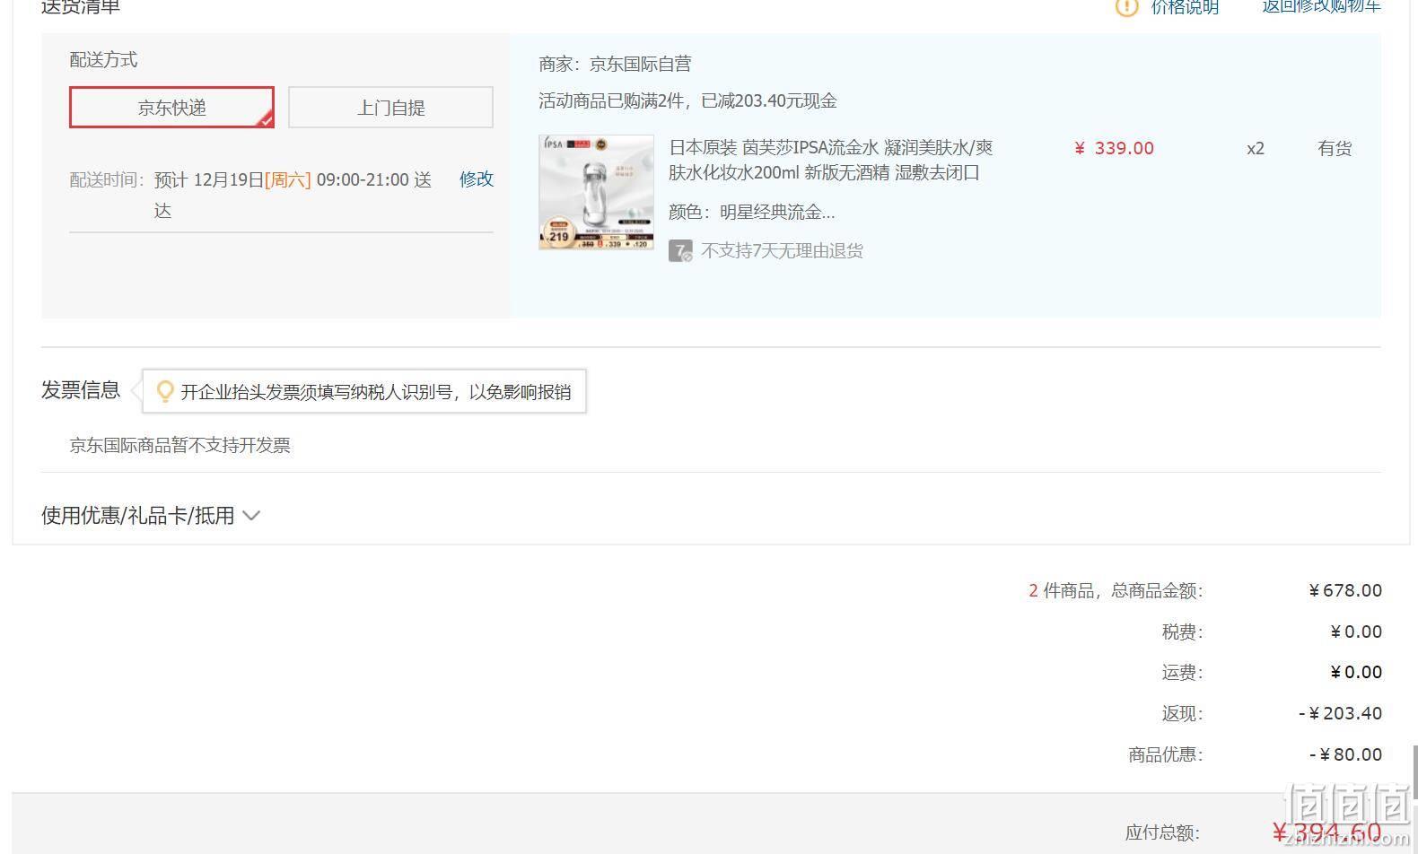Expand 使用优惠/礼品卡/抵用 section
Viewport: 1418px width, 854px height.
pos(151,516)
